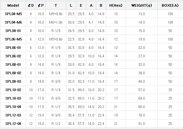Select the SPL10-03 model name
The width and height of the screenshot is (183, 129).
(x=13, y=98)
